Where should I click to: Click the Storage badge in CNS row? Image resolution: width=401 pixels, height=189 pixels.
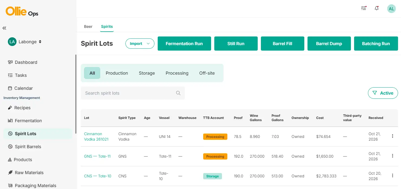[x=212, y=176]
